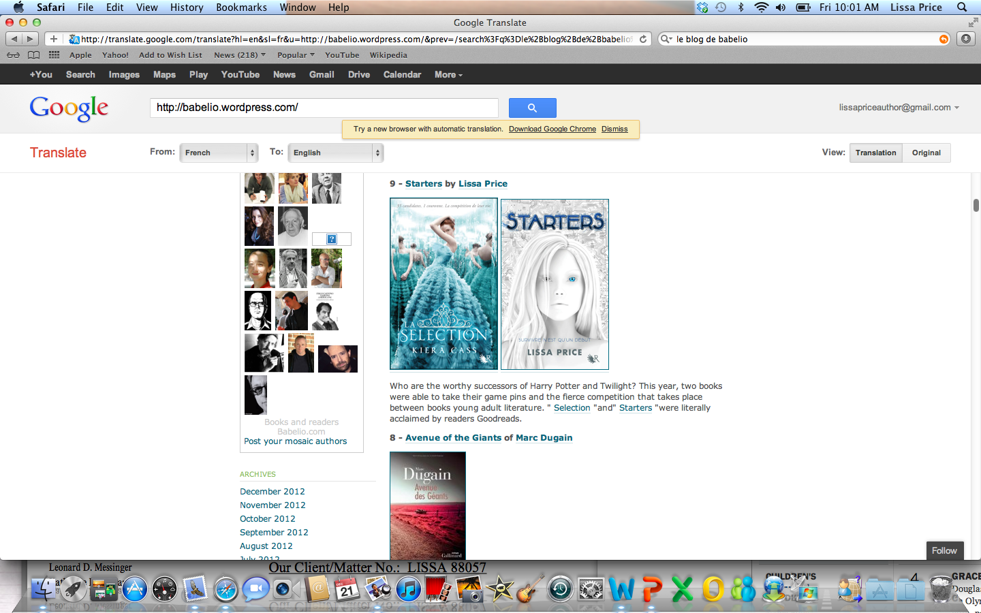Reload the page using the refresh icon
Image resolution: width=981 pixels, height=613 pixels.
click(642, 39)
